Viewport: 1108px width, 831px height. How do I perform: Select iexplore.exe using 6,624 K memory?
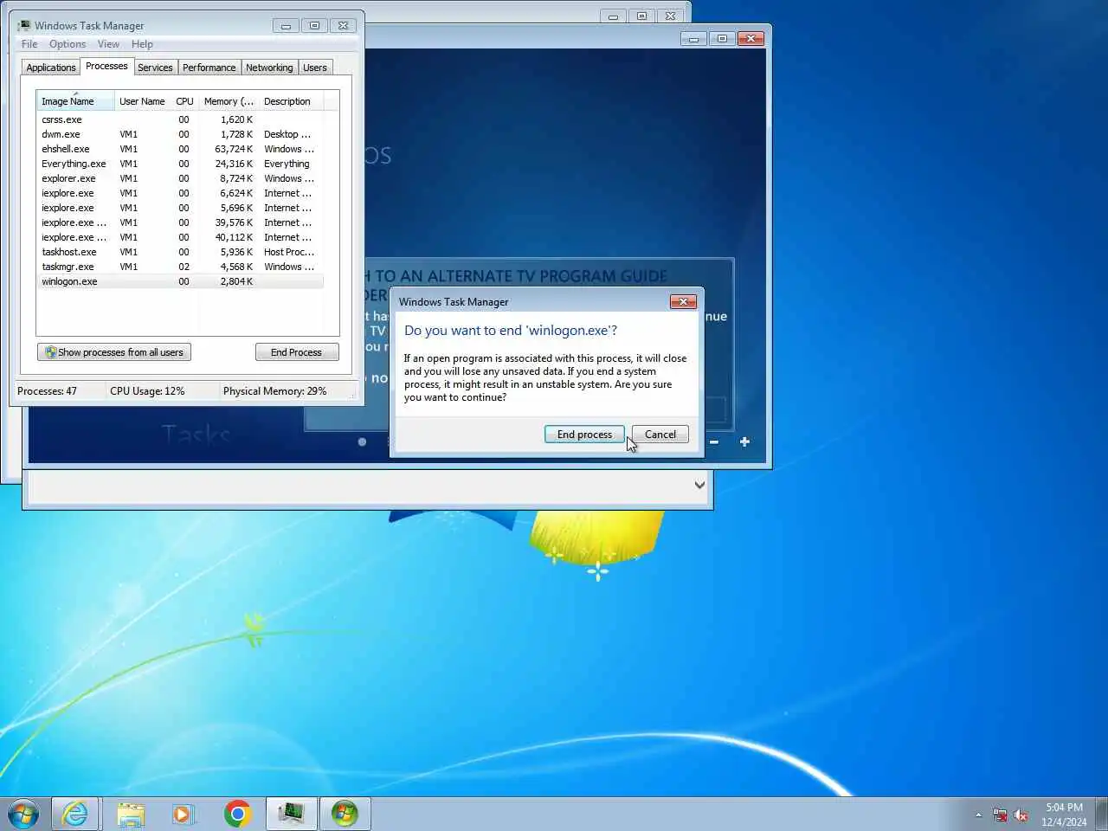[x=180, y=193]
